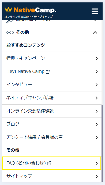The height and width of the screenshot is (185, 105).
Task: Open インタビュー menu item
Action: click(x=52, y=85)
